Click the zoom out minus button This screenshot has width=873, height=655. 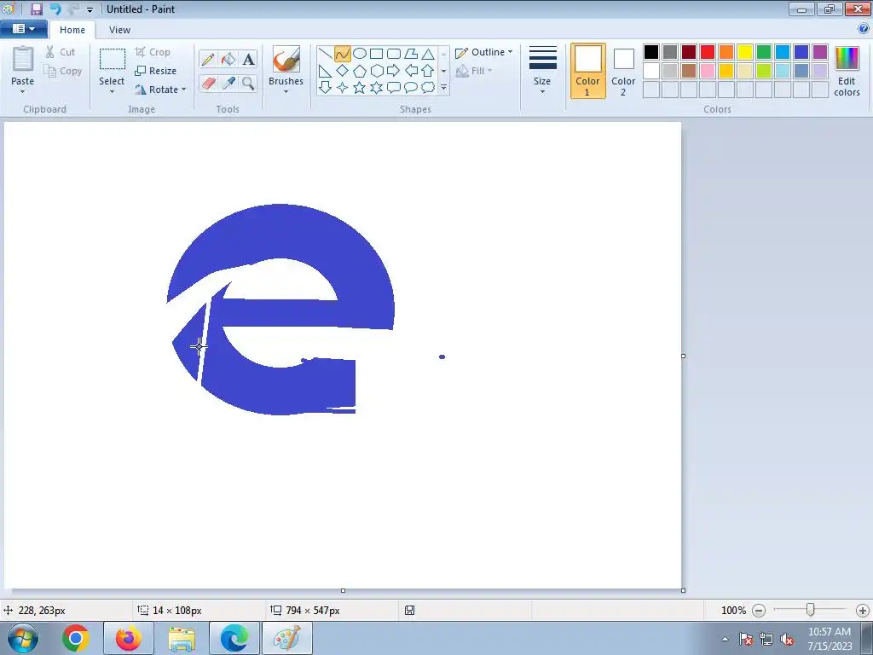click(x=759, y=611)
